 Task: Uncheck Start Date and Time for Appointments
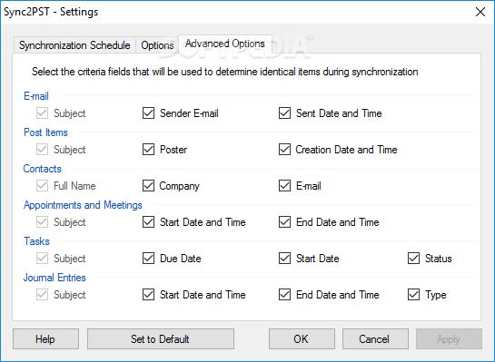point(148,221)
